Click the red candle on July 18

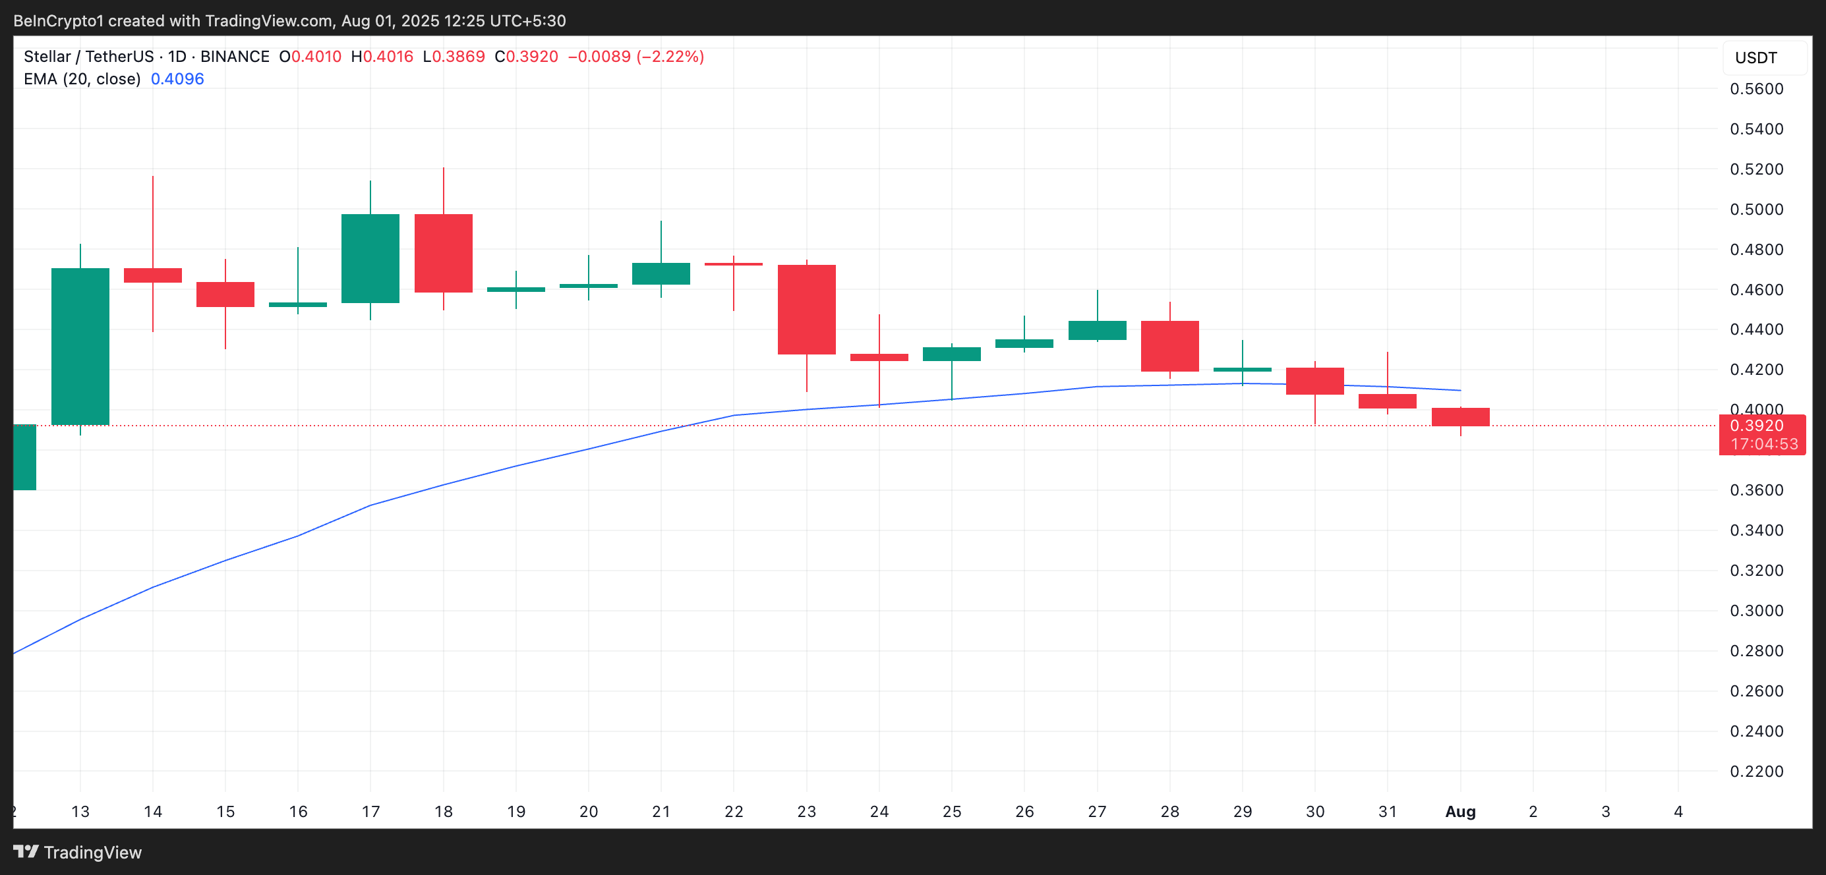coord(443,253)
